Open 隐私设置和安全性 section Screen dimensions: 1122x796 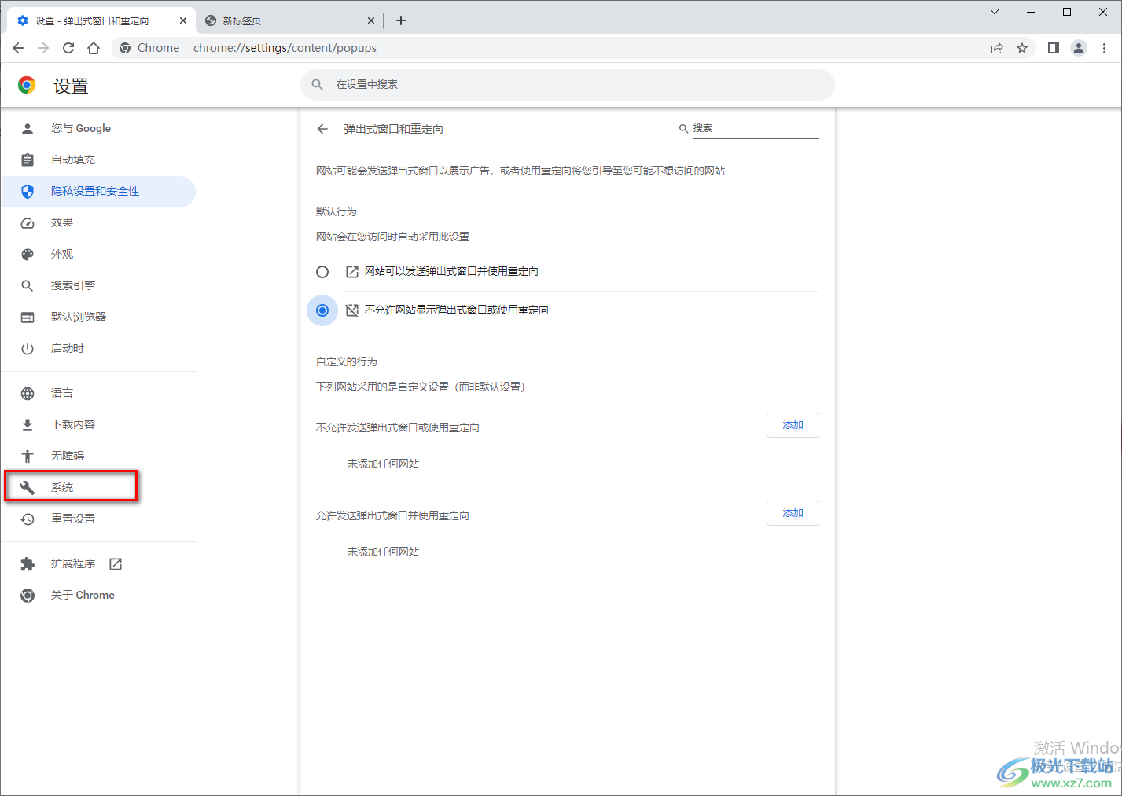coord(98,192)
